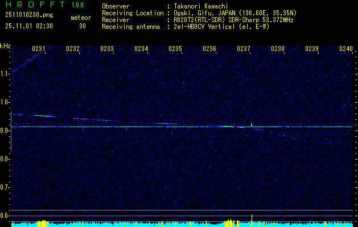Click the 0235 time marker

click(x=175, y=49)
